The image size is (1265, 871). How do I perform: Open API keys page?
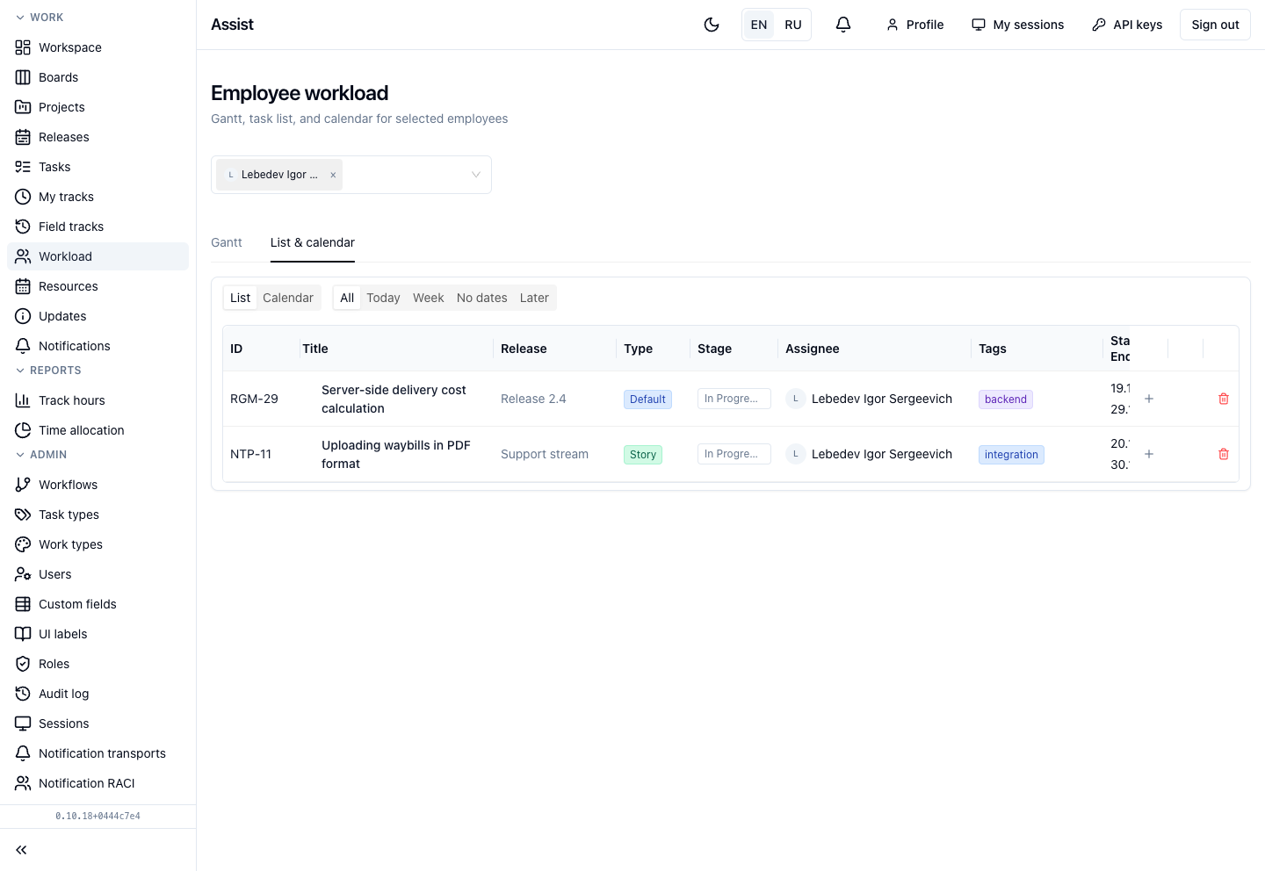[1127, 25]
